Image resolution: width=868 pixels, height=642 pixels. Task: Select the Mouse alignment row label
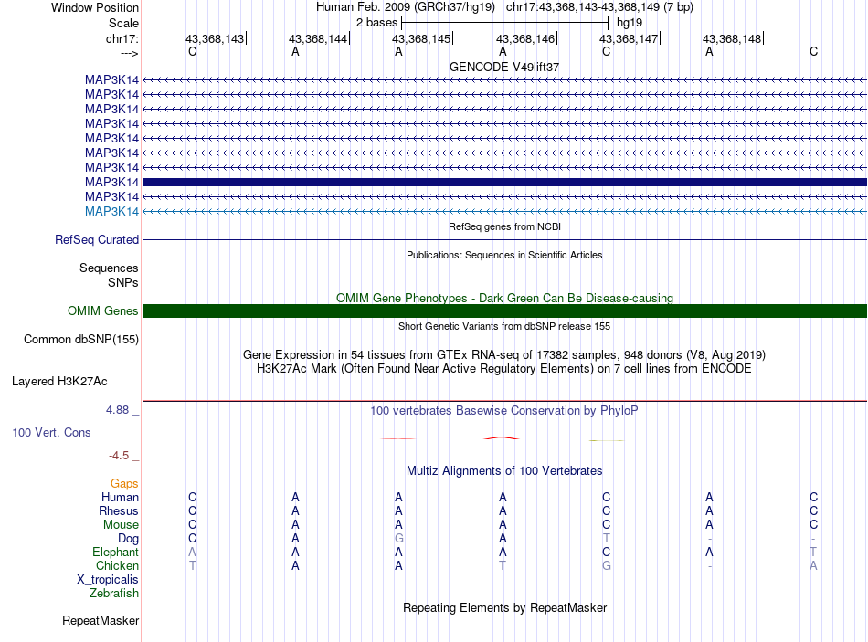(121, 525)
